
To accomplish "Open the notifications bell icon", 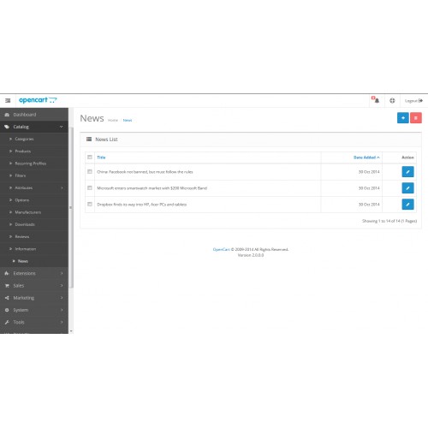I will click(377, 100).
